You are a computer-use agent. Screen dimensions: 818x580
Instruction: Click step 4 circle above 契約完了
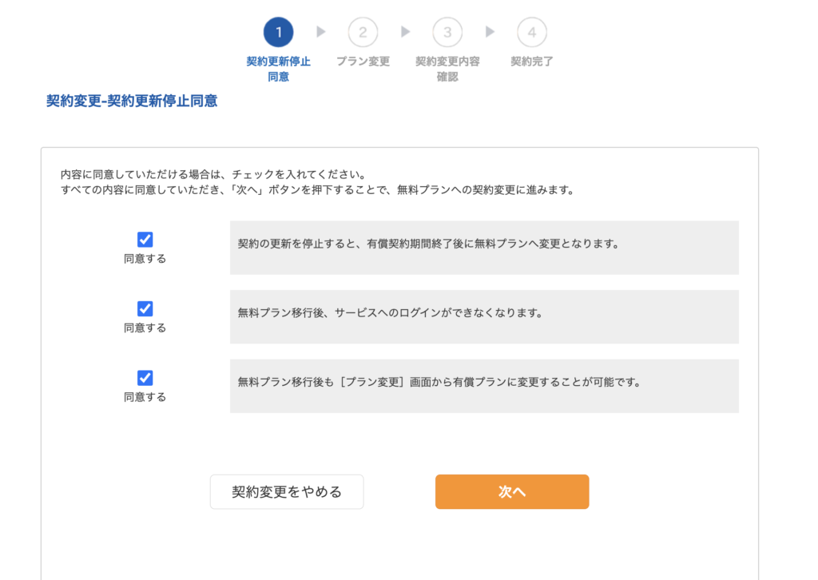tap(531, 32)
